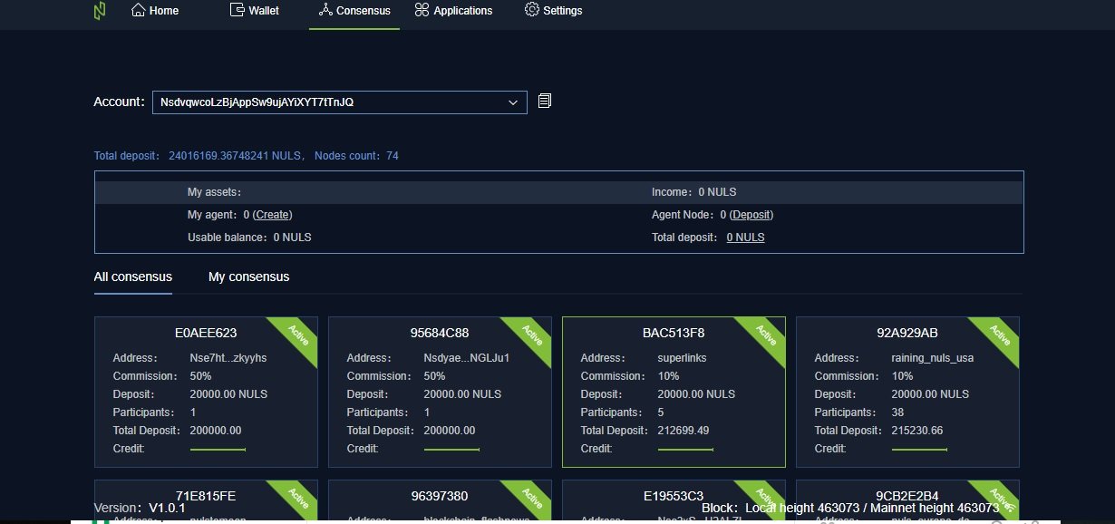The width and height of the screenshot is (1115, 524).
Task: Click Usable balance 0 NULS text
Action: 249,238
